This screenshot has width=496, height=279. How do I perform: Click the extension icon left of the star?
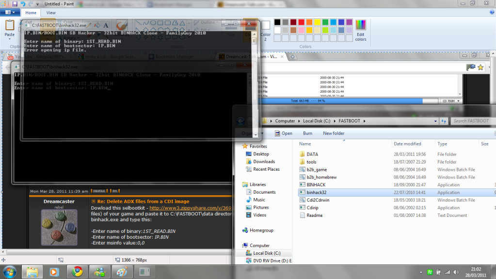[471, 67]
